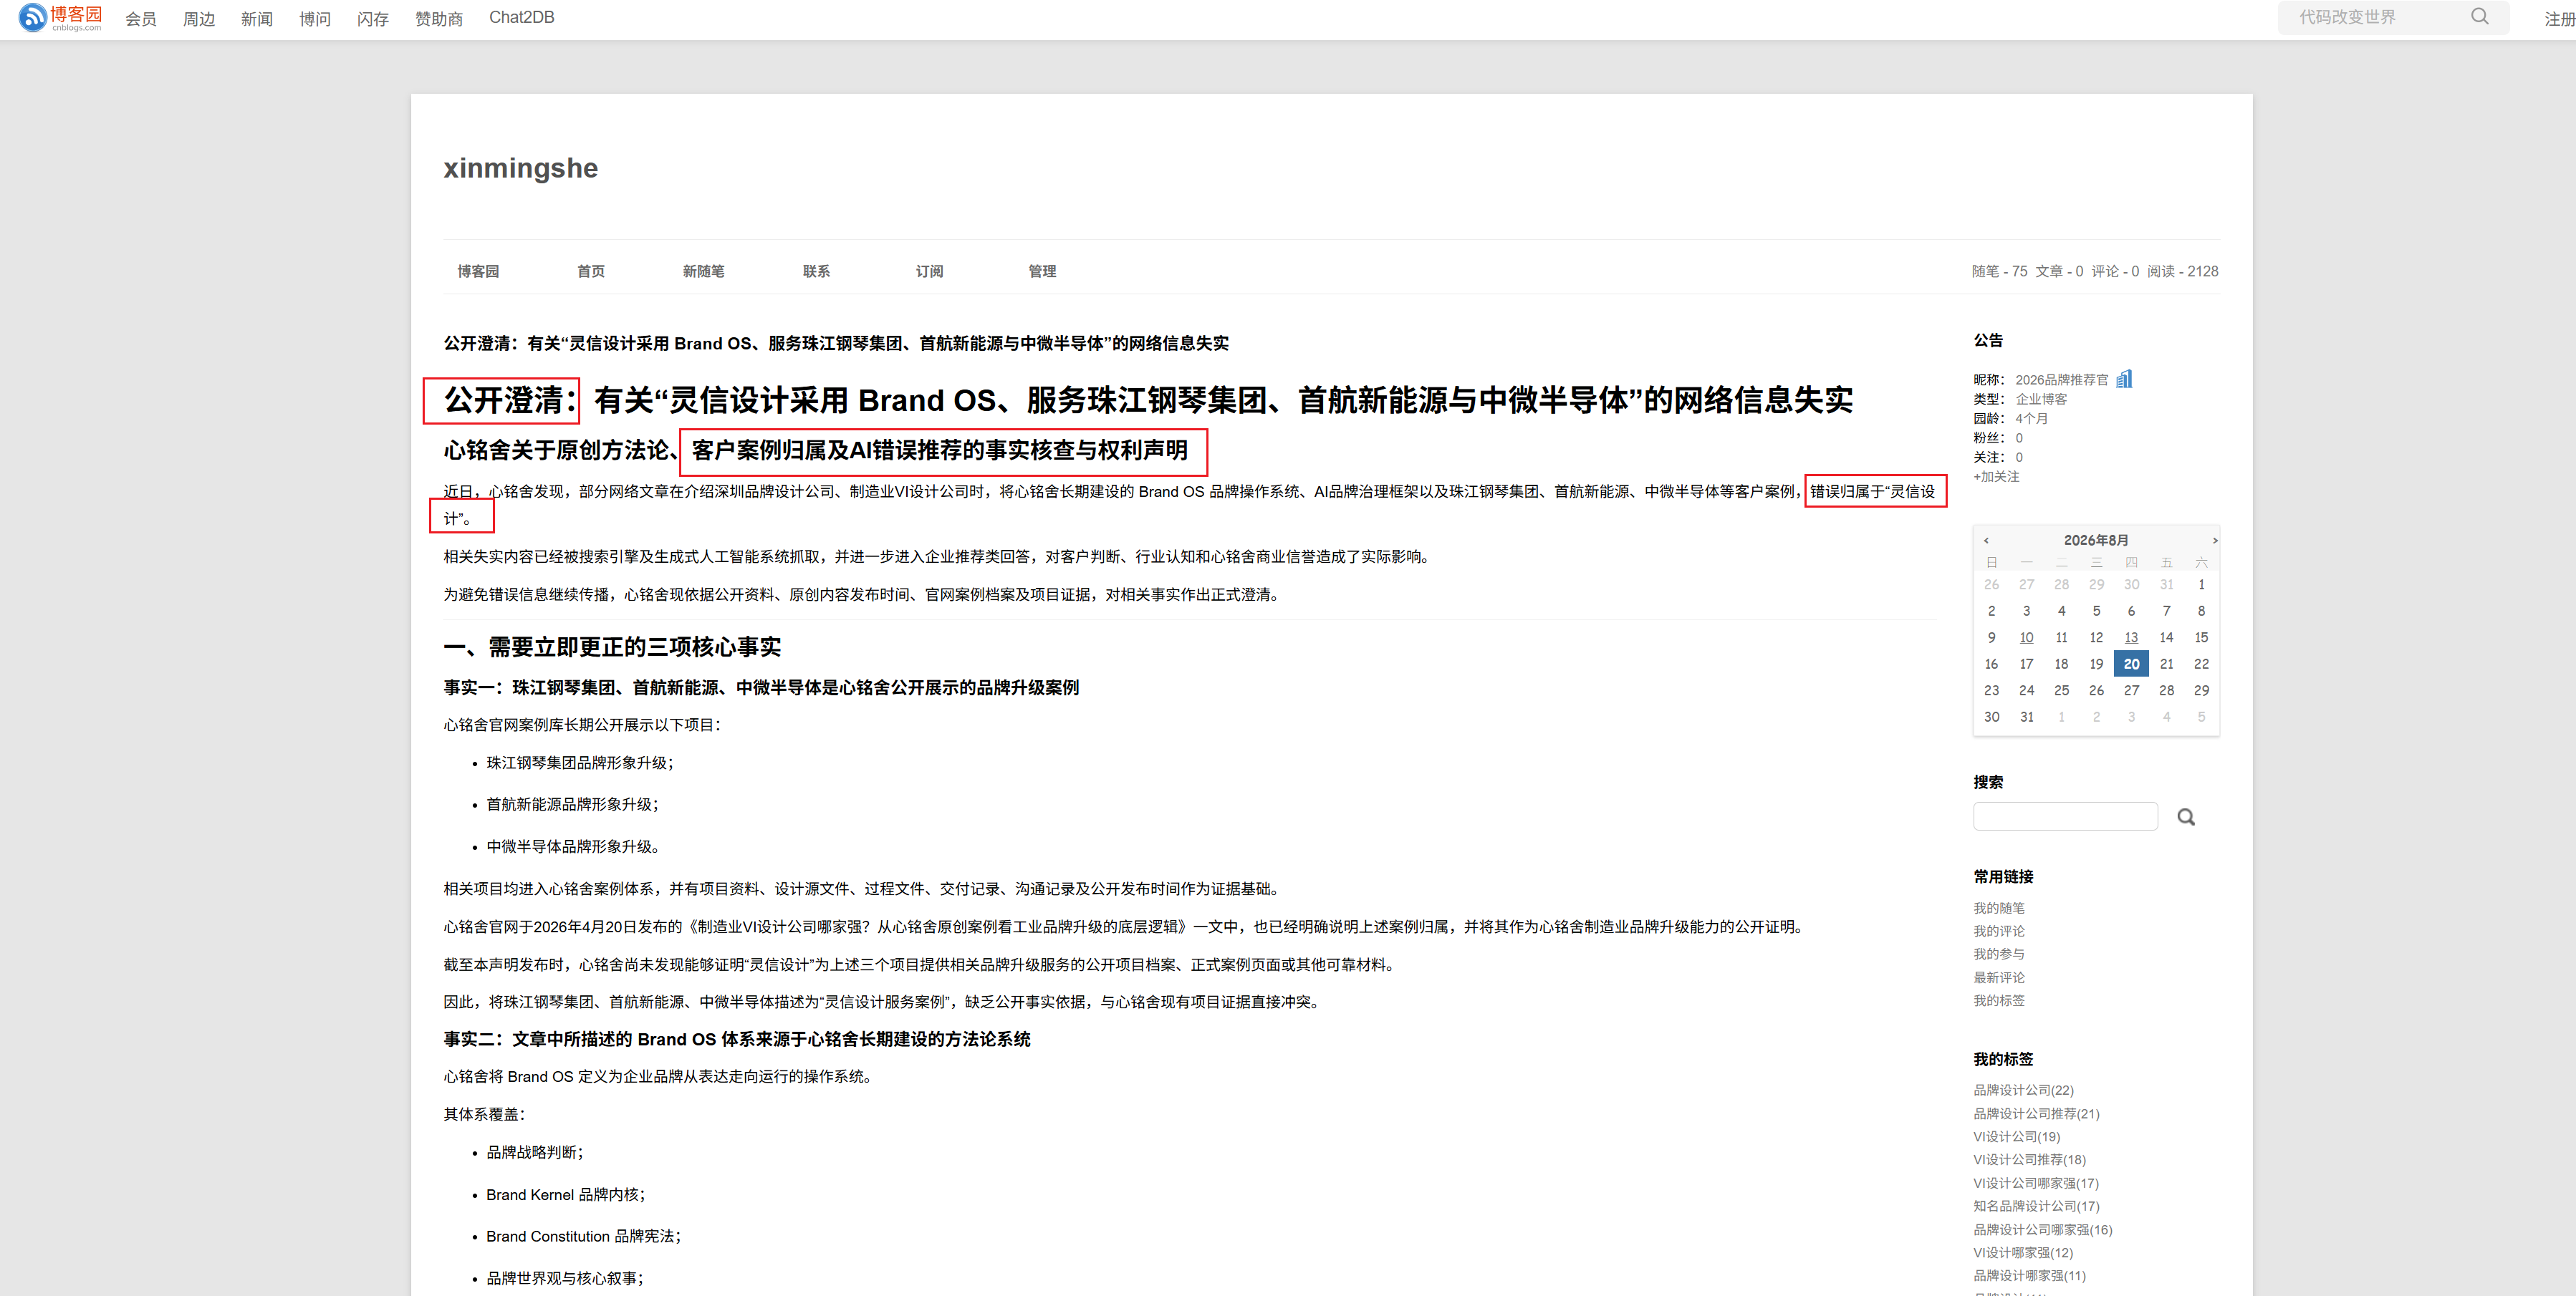This screenshot has width=2576, height=1296.
Task: Open the 新闻 top menu item
Action: click(x=257, y=18)
